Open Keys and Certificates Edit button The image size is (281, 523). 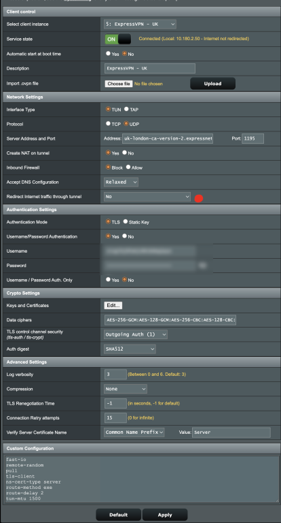click(x=113, y=305)
